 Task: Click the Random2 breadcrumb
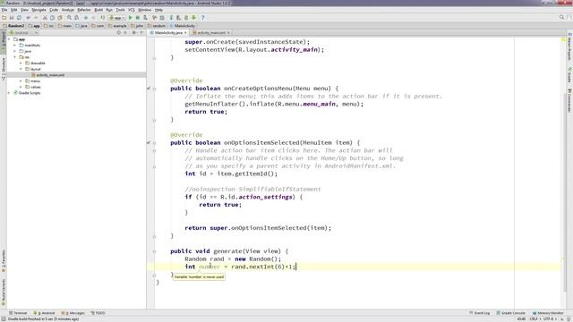pos(13,26)
